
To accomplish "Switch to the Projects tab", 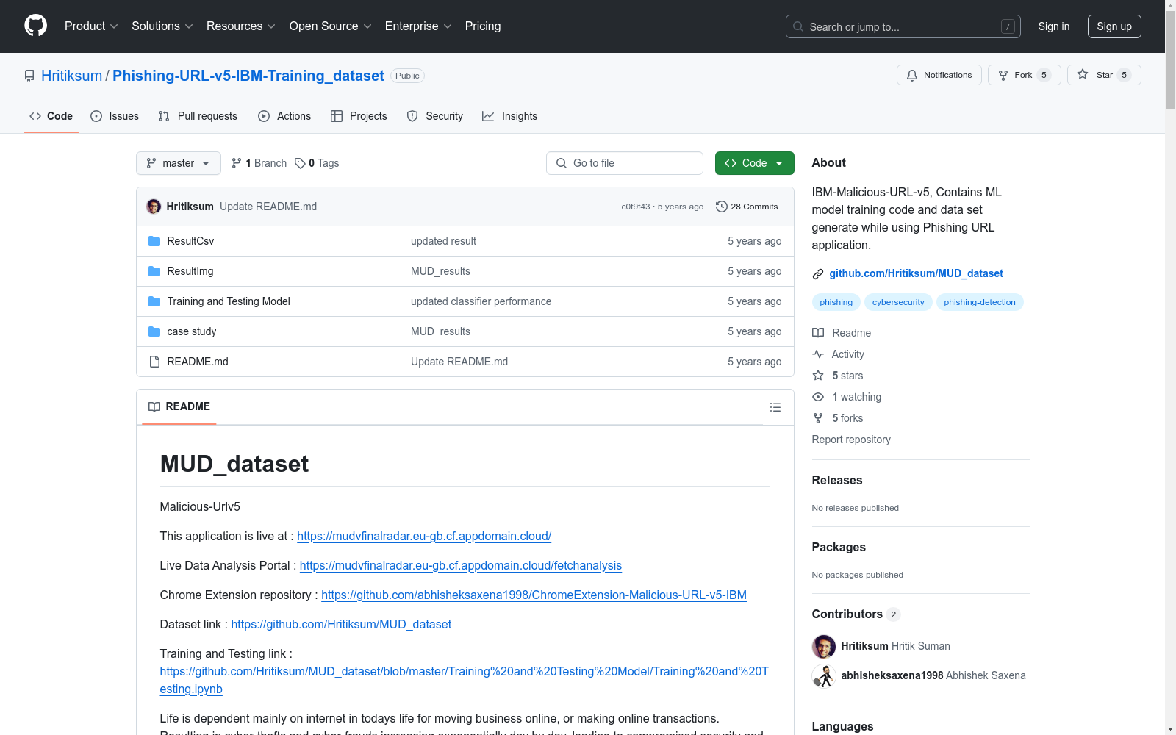I will coord(359,116).
